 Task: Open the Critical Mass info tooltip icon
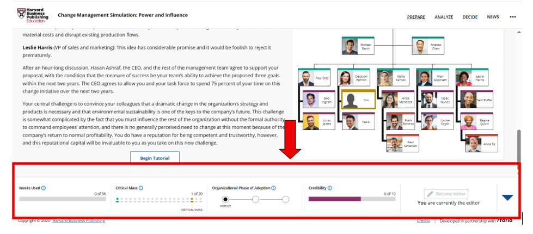click(141, 188)
